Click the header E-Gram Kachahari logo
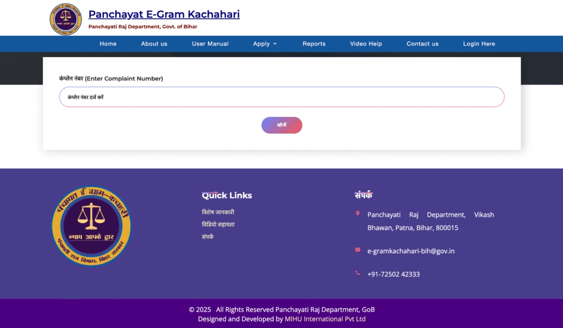Image resolution: width=563 pixels, height=328 pixels. point(65,19)
